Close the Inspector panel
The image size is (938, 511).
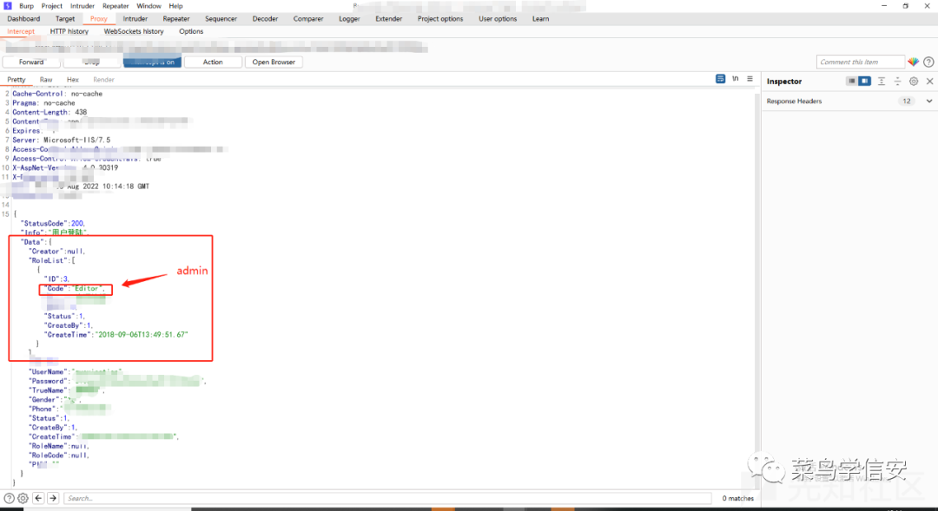[x=929, y=82]
